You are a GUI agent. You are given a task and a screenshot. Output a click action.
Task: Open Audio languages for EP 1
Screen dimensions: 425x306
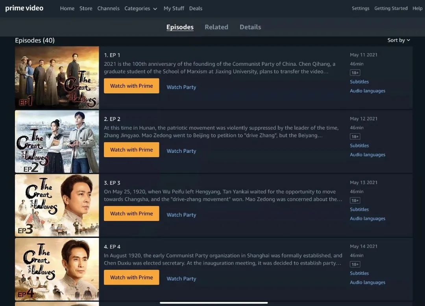(368, 91)
